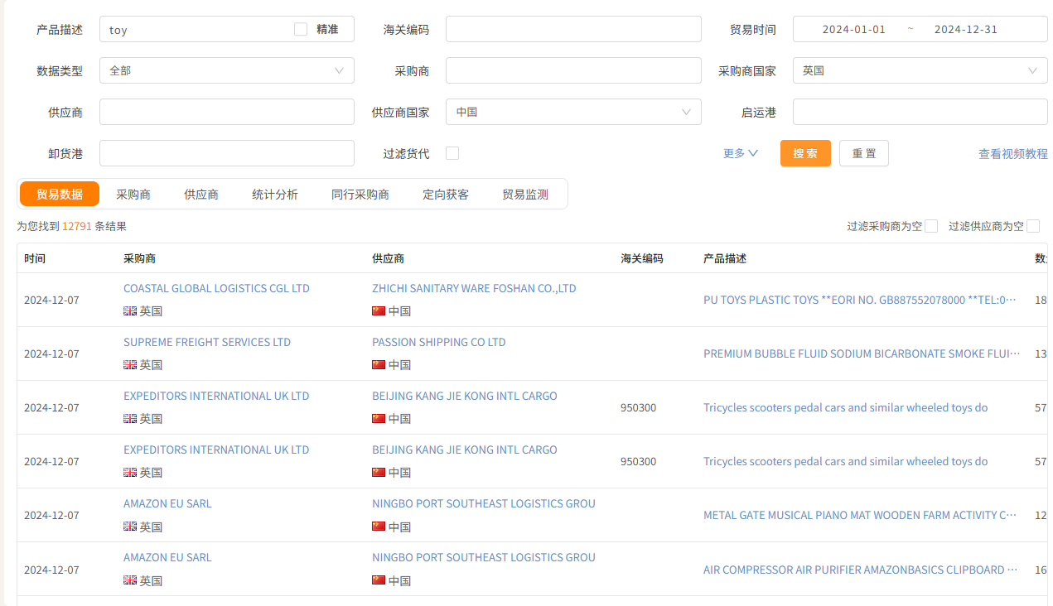Open the 数据类型 dropdown showing 全部
This screenshot has width=1053, height=606.
point(227,70)
